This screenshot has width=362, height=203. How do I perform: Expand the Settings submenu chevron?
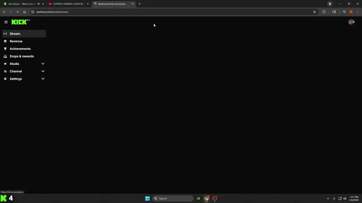tap(43, 79)
